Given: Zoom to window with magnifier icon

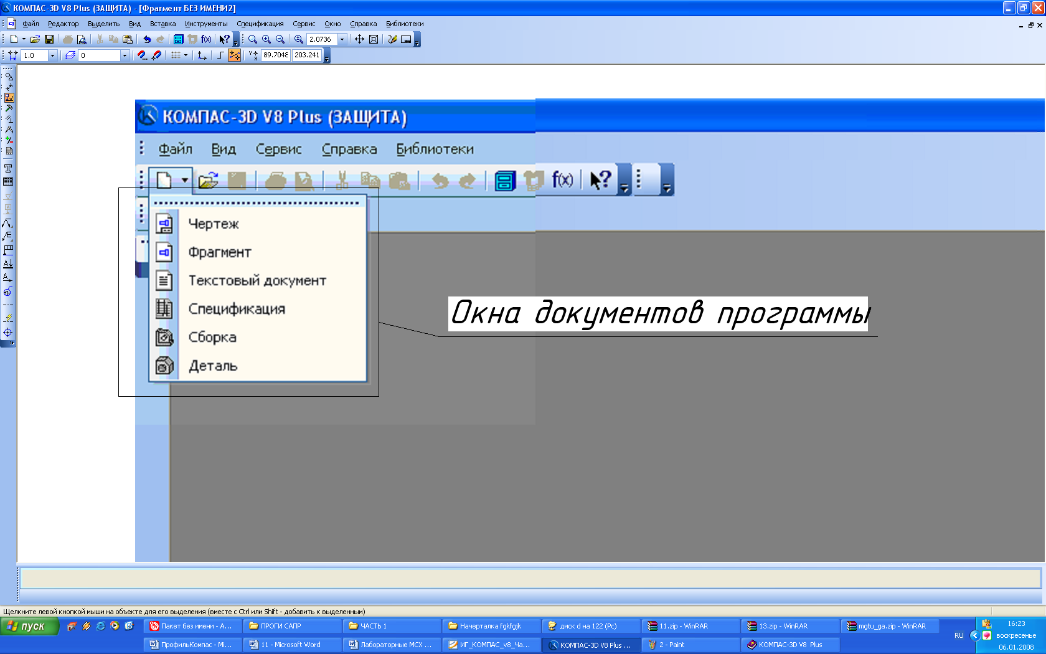Looking at the screenshot, I should 252,39.
